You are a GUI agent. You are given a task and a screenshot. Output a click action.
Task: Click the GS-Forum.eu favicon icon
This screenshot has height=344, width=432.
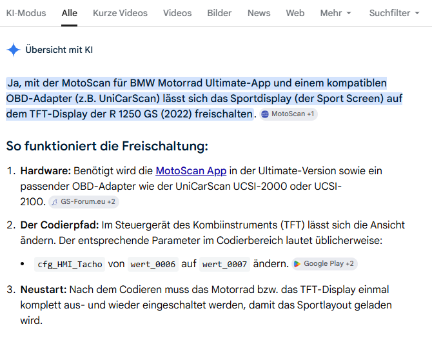[x=55, y=202]
